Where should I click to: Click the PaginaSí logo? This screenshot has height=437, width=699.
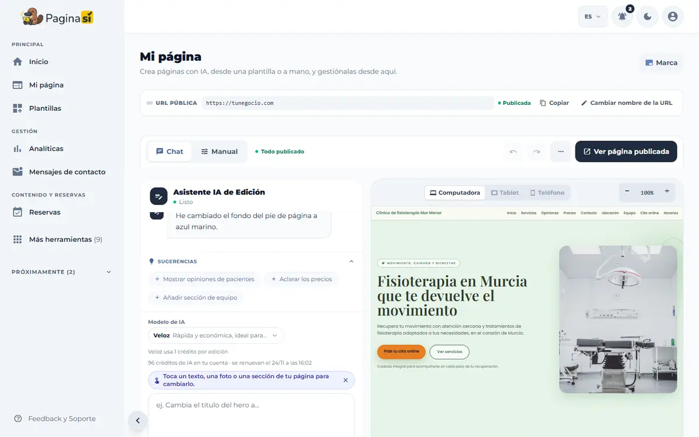point(57,17)
